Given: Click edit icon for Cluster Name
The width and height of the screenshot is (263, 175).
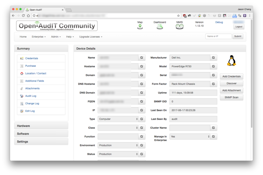Looking at the screenshot, I should point(213,128).
